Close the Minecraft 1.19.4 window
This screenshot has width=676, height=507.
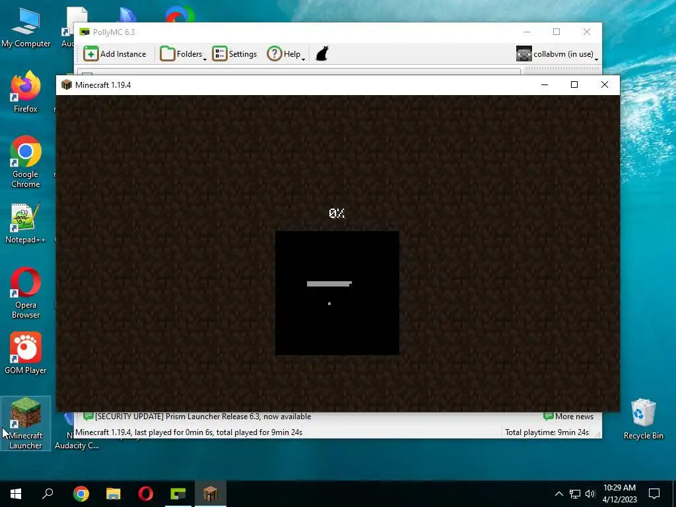[605, 85]
